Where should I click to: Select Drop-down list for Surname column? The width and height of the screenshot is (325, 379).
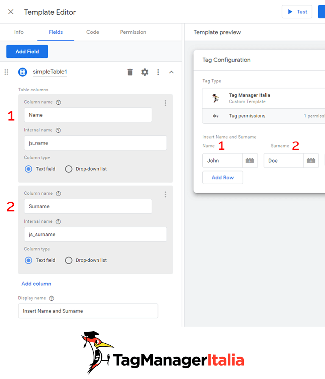coord(69,261)
